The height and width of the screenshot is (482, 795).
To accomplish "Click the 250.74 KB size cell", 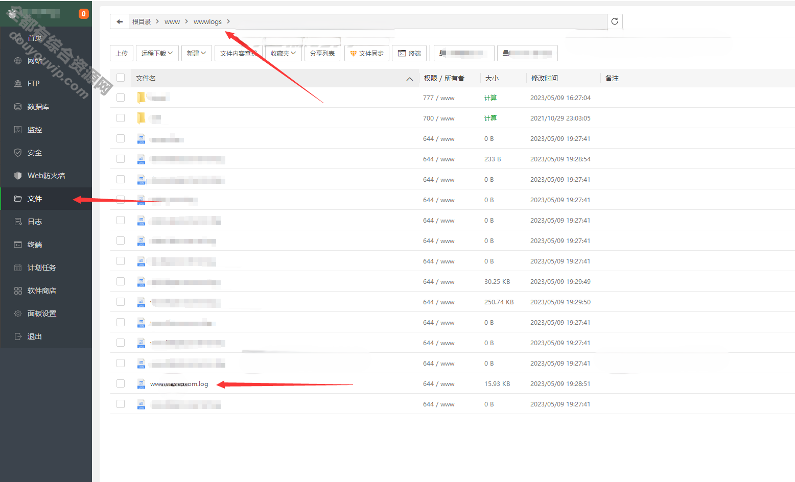I will [499, 302].
